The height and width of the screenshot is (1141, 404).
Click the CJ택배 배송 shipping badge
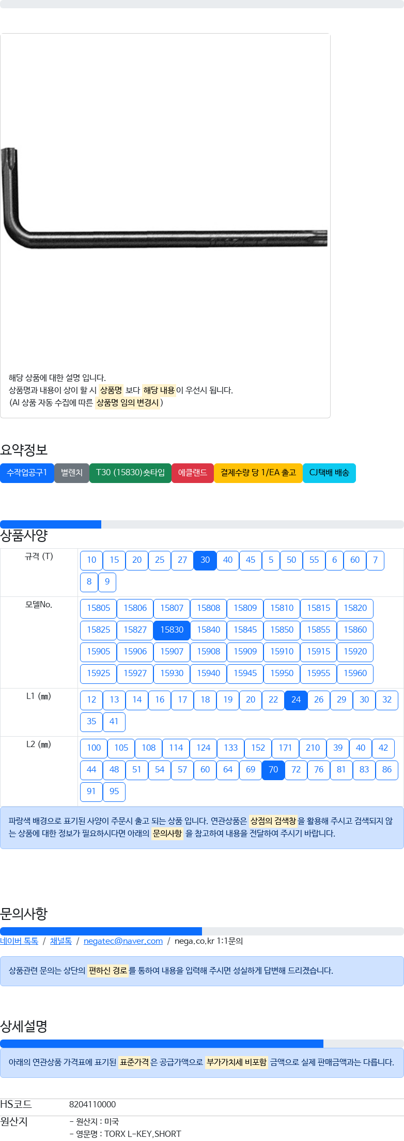click(329, 473)
